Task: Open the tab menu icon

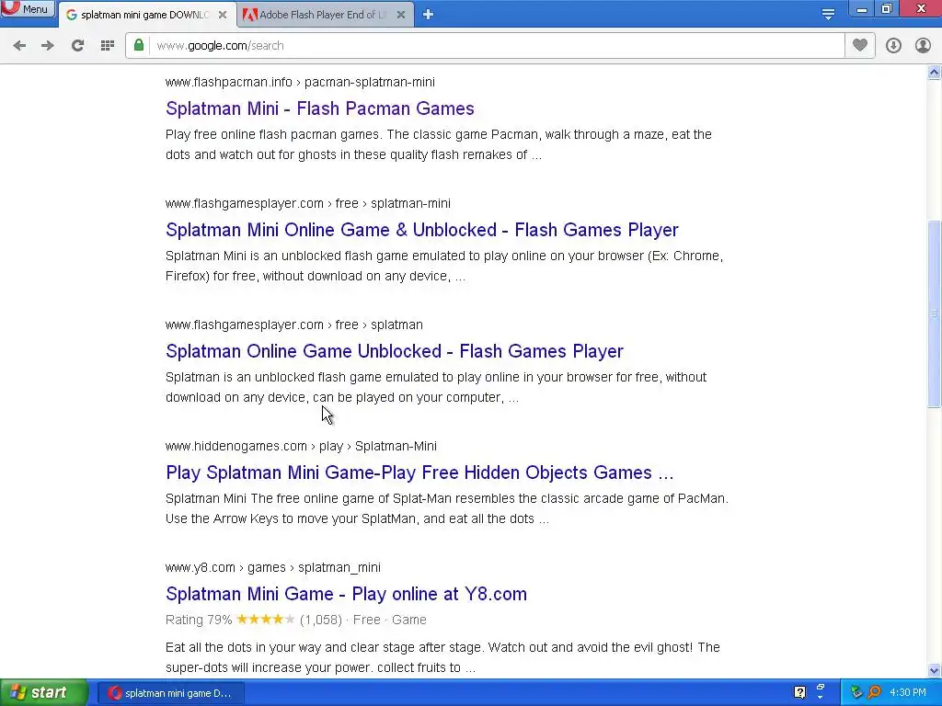Action: coord(828,15)
